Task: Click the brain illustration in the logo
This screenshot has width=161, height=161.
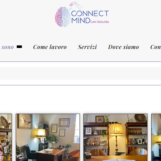Action: click(63, 17)
